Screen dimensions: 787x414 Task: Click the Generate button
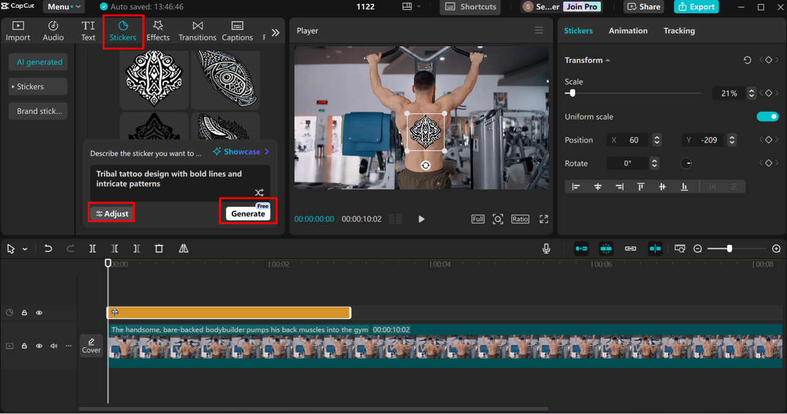248,213
